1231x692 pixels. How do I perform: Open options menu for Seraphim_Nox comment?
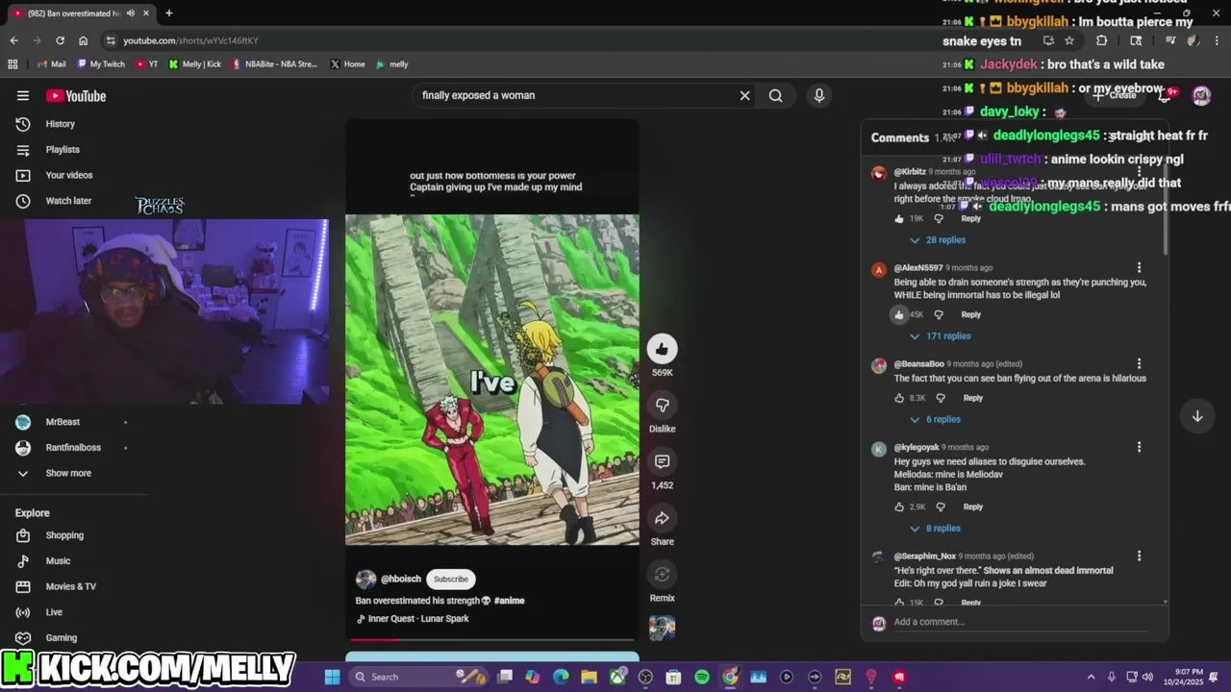[1139, 556]
